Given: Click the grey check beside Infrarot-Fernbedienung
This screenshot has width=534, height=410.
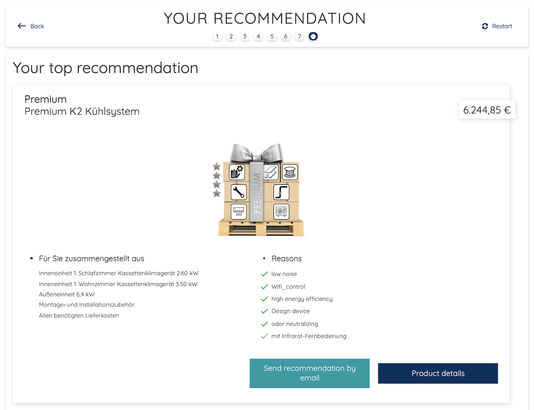Looking at the screenshot, I should [x=264, y=336].
